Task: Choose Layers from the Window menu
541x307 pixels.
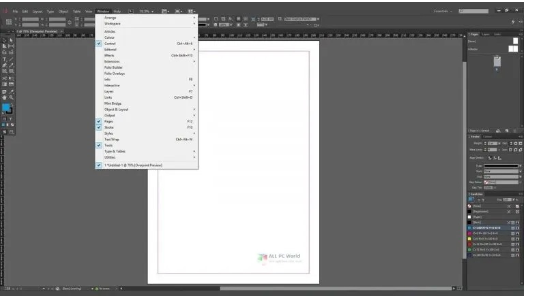Action: tap(147, 91)
